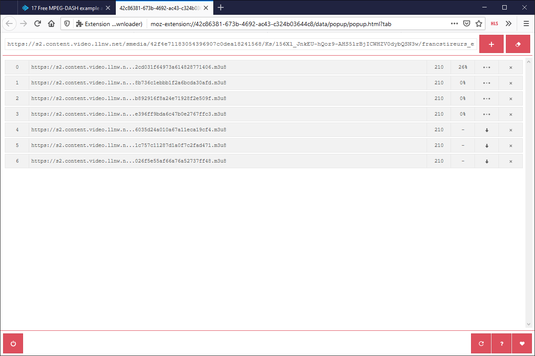Click the 26% progress value in row 0
The height and width of the screenshot is (356, 535).
click(x=463, y=67)
